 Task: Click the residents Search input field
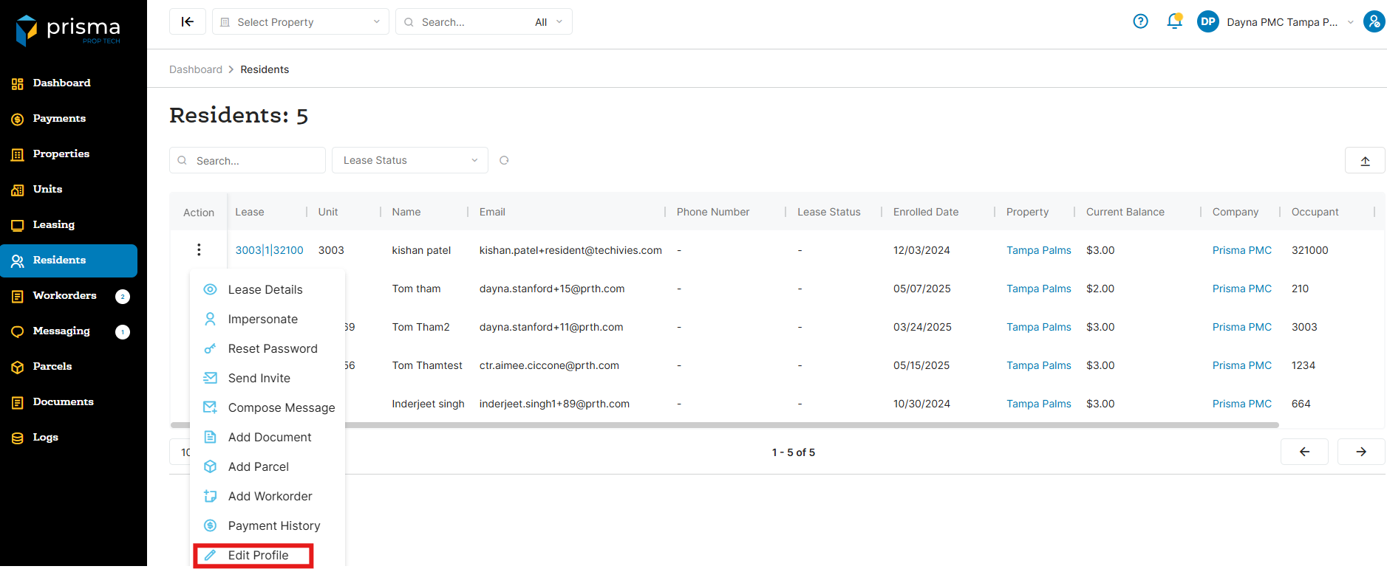point(255,161)
